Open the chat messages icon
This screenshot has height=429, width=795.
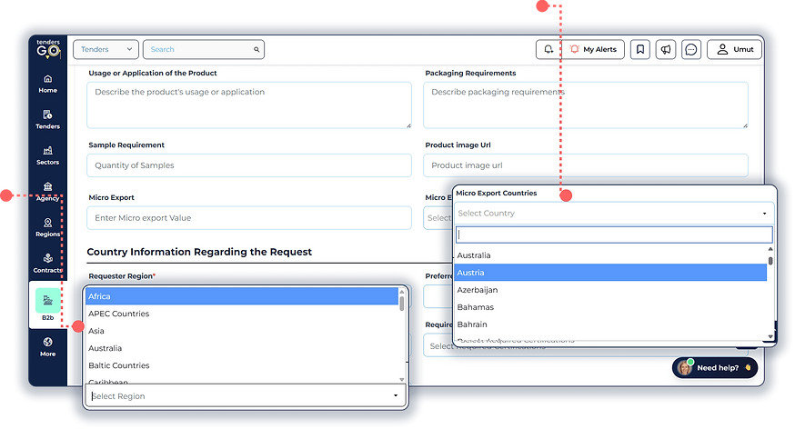[691, 50]
